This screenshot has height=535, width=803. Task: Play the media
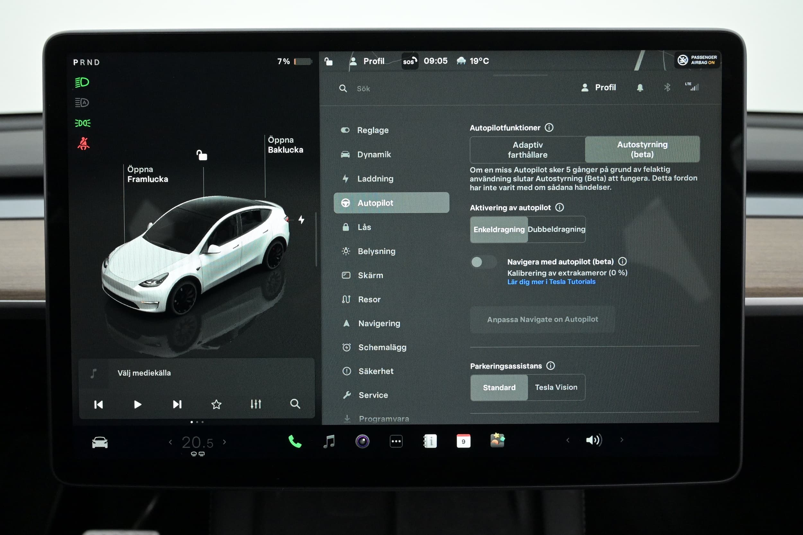pos(137,404)
